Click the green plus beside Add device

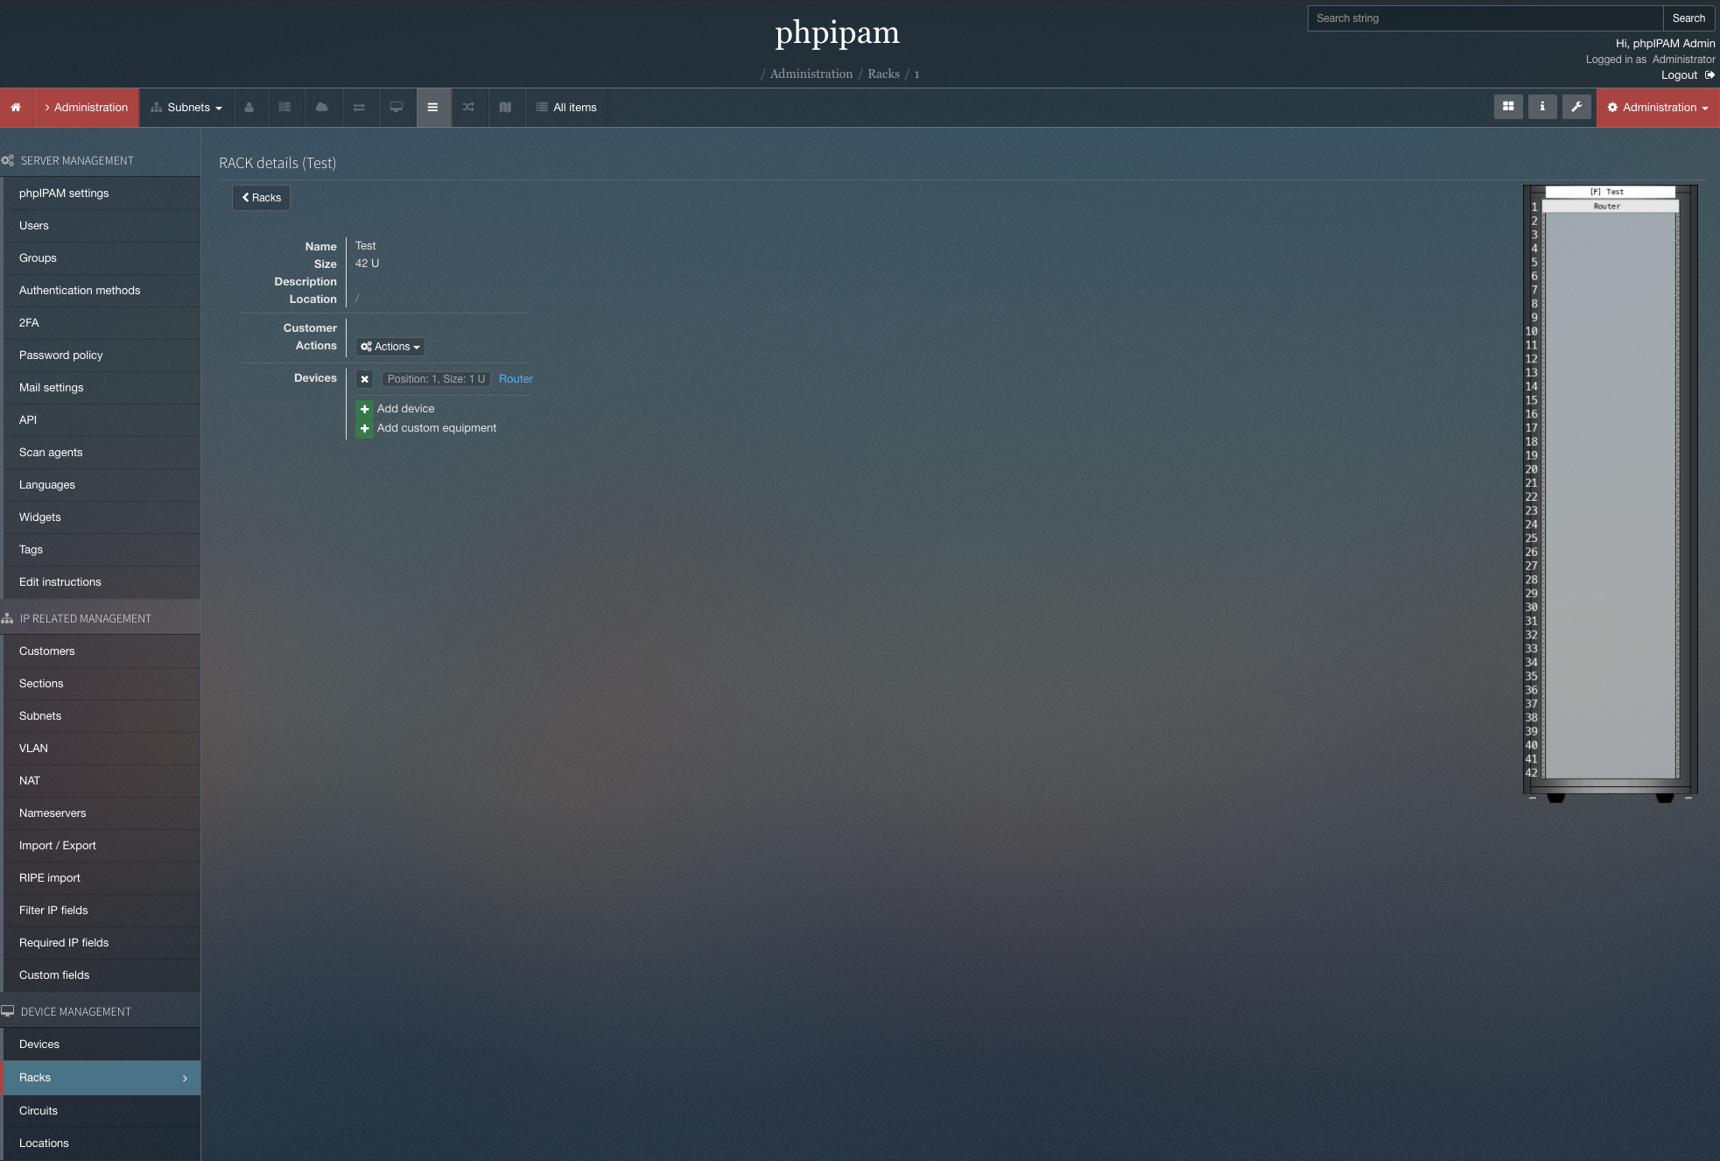[x=365, y=409]
